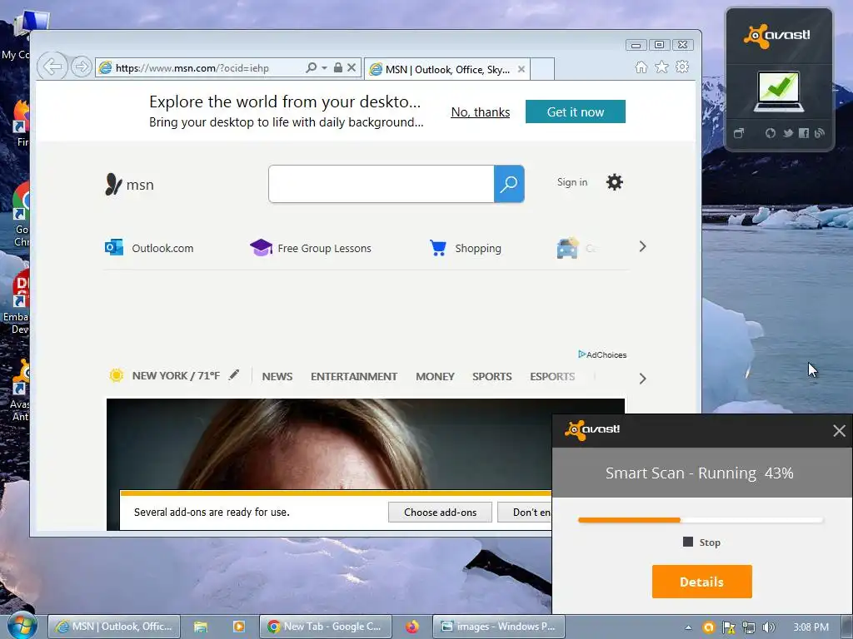Image resolution: width=853 pixels, height=639 pixels.
Task: Switch to images - Windows Photo taskbar button
Action: pos(499,627)
